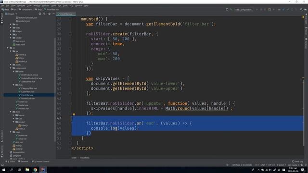Click the Run toolbar icon

click(x=257, y=10)
